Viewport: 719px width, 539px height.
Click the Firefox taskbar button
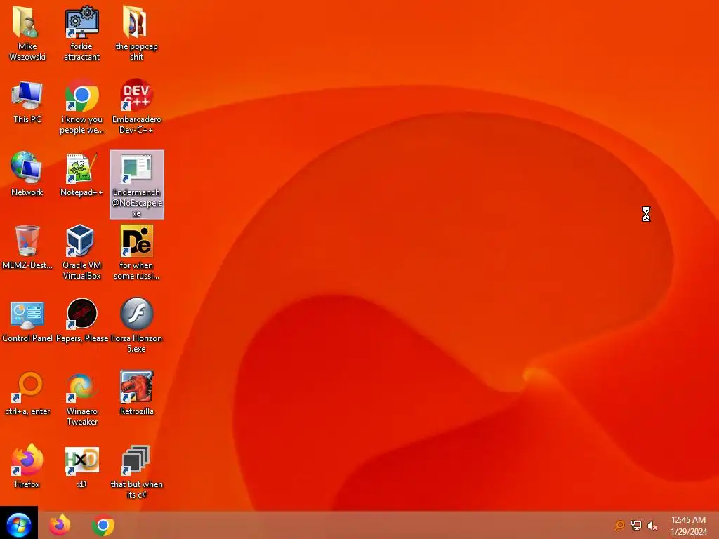pos(60,525)
